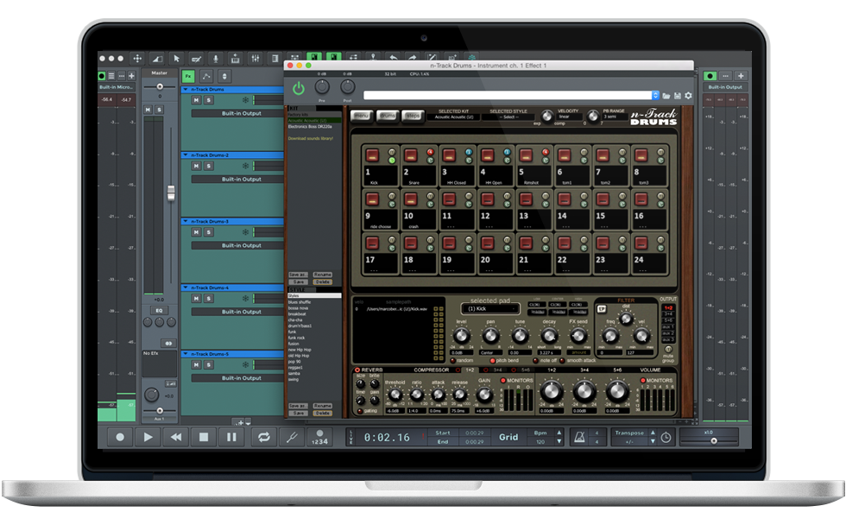Open Built-in Output selector of n-Track Drums-3
Image resolution: width=846 pixels, height=525 pixels.
tap(237, 245)
